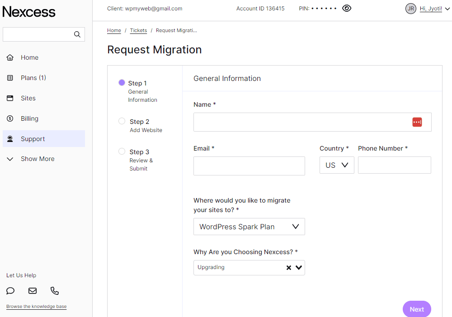Viewport: 452px width, 317px height.
Task: Start a chat using the speech bubble icon
Action: 10,291
